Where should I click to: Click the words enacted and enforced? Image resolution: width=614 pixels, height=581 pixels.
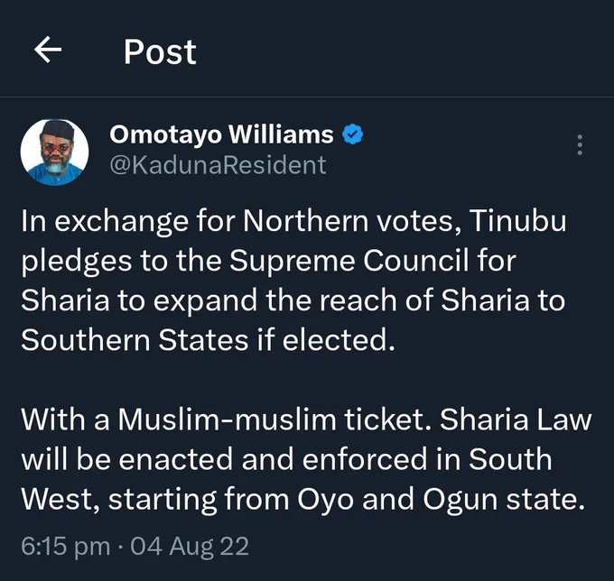coord(273,459)
